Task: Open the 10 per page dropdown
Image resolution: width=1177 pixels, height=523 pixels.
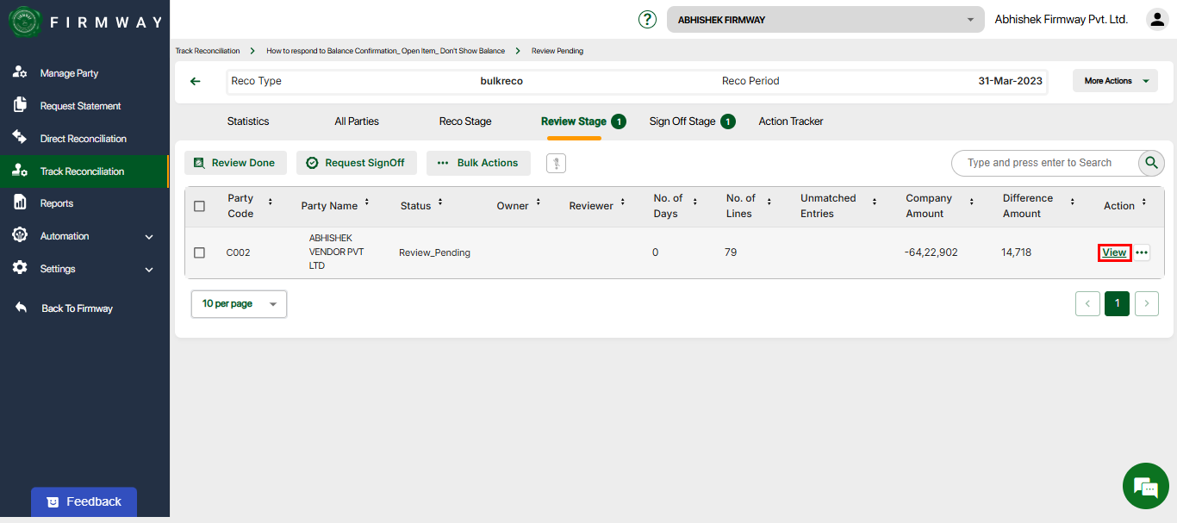Action: coord(239,304)
